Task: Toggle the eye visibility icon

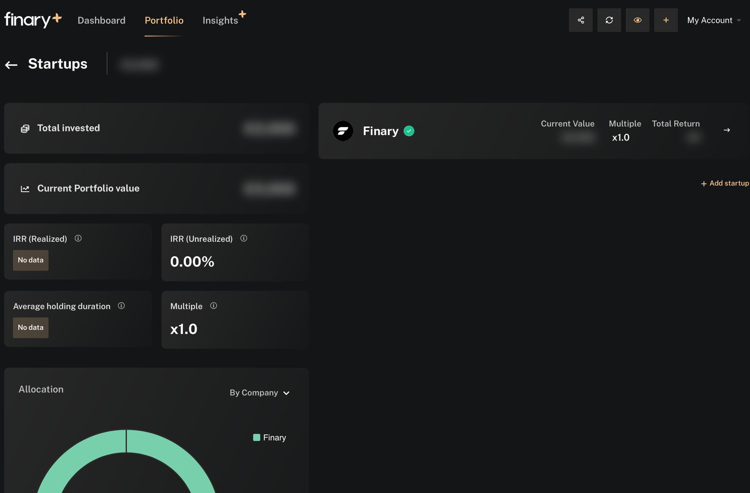Action: 637,20
